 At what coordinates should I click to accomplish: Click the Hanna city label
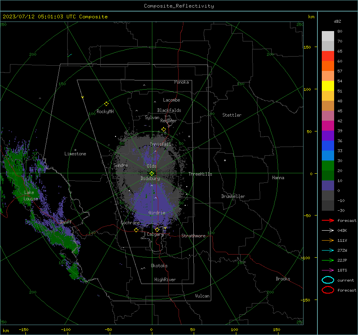click(x=278, y=178)
